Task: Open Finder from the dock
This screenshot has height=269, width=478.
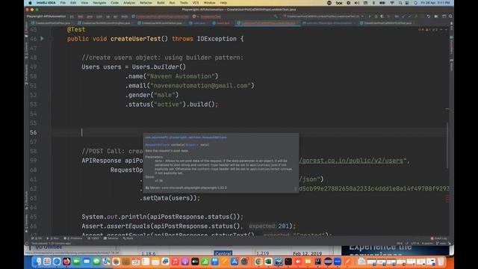Action: coord(37,262)
